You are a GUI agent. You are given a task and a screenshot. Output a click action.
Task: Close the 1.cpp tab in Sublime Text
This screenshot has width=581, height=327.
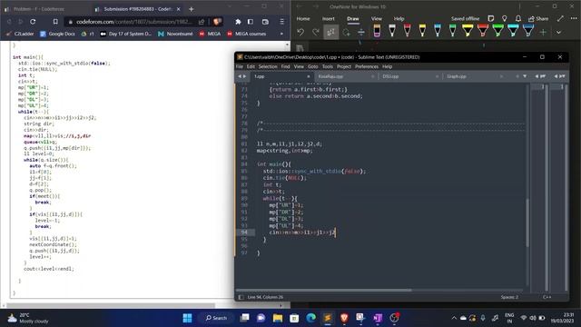(x=308, y=76)
